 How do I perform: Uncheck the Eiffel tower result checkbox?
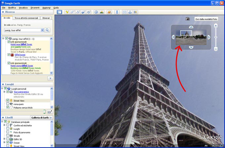(9, 55)
